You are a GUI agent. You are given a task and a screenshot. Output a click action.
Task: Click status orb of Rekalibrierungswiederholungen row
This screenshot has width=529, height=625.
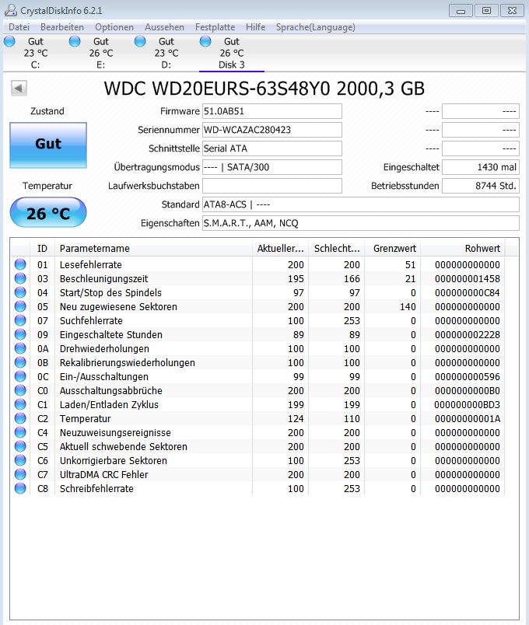pyautogui.click(x=20, y=362)
